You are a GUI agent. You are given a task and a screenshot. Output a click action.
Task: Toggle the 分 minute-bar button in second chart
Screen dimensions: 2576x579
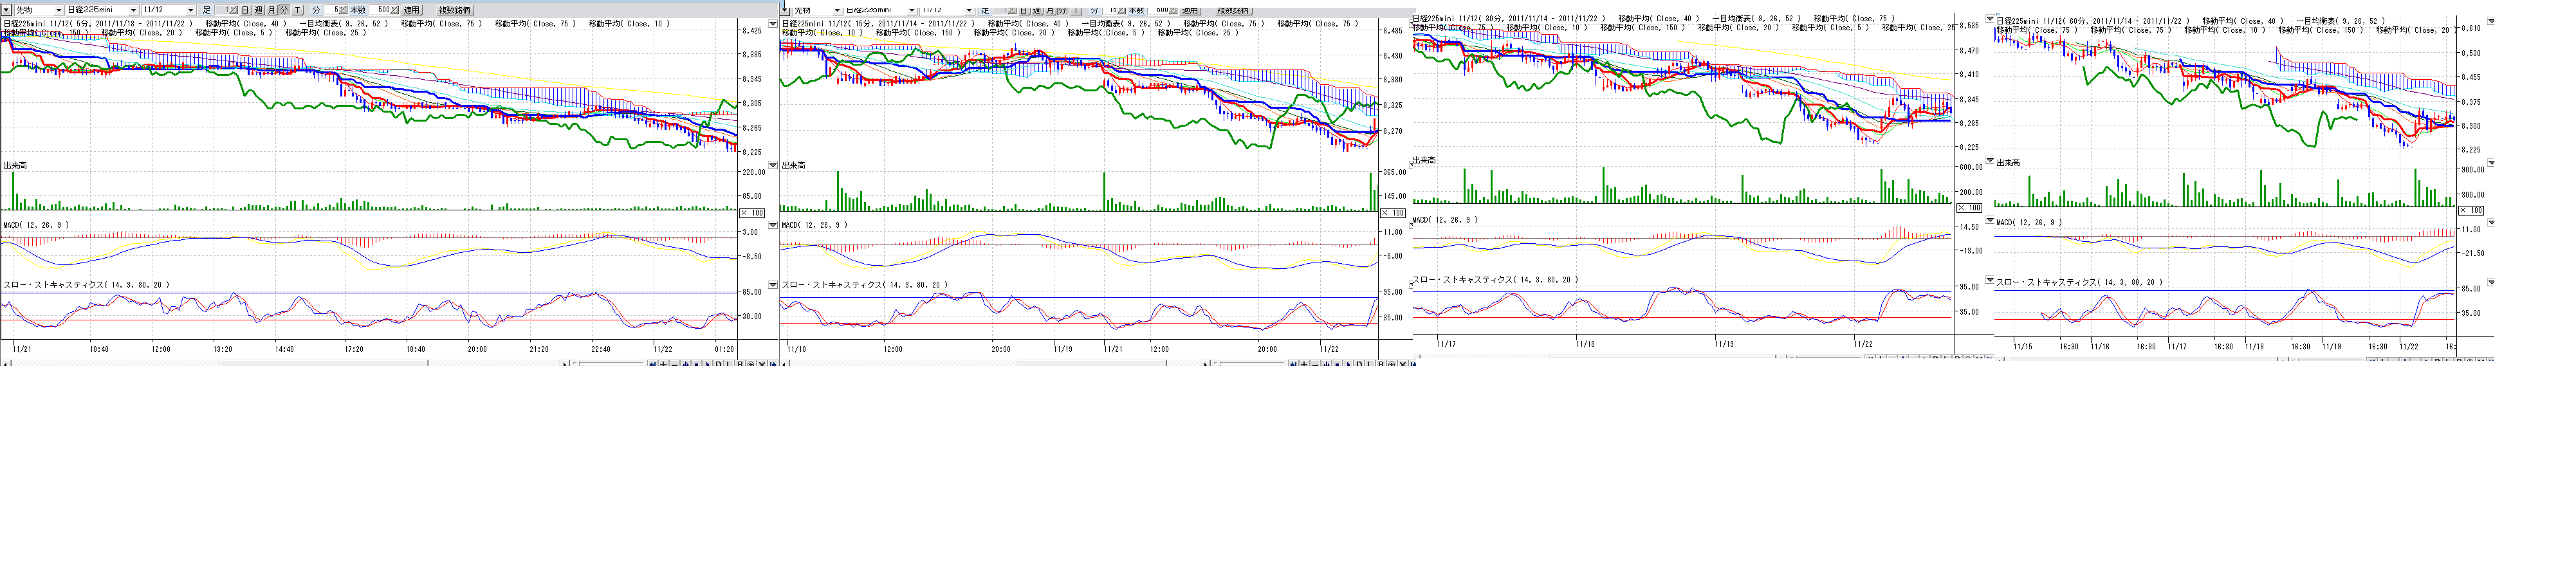point(1063,10)
